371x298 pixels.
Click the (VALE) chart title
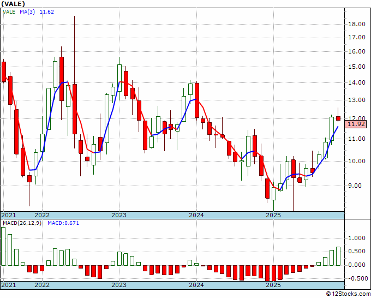tap(13, 4)
